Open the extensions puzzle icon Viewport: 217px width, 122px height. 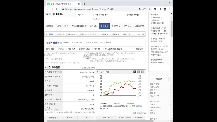point(155,9)
